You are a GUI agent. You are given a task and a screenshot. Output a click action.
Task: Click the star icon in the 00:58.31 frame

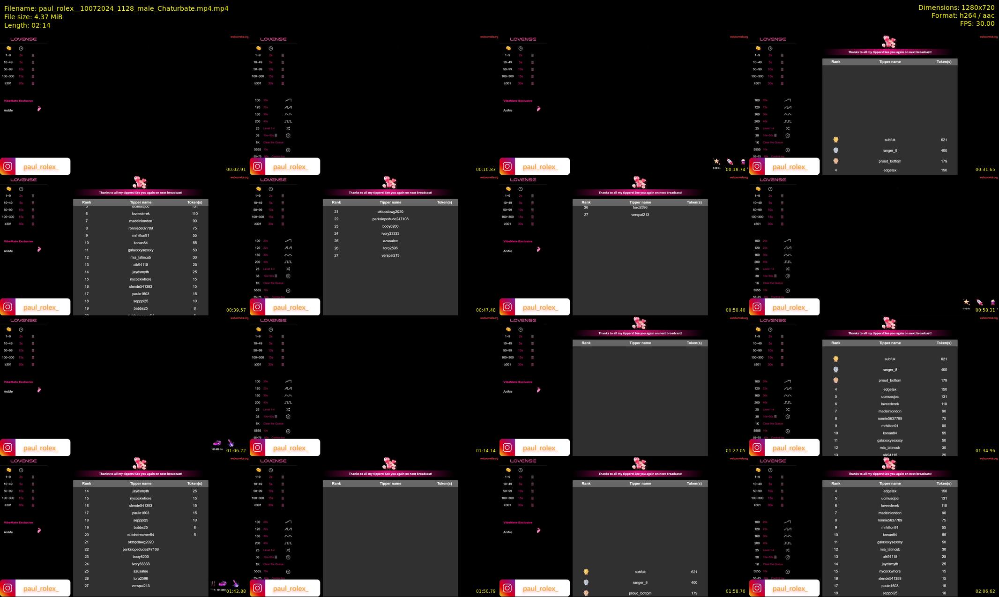click(966, 302)
